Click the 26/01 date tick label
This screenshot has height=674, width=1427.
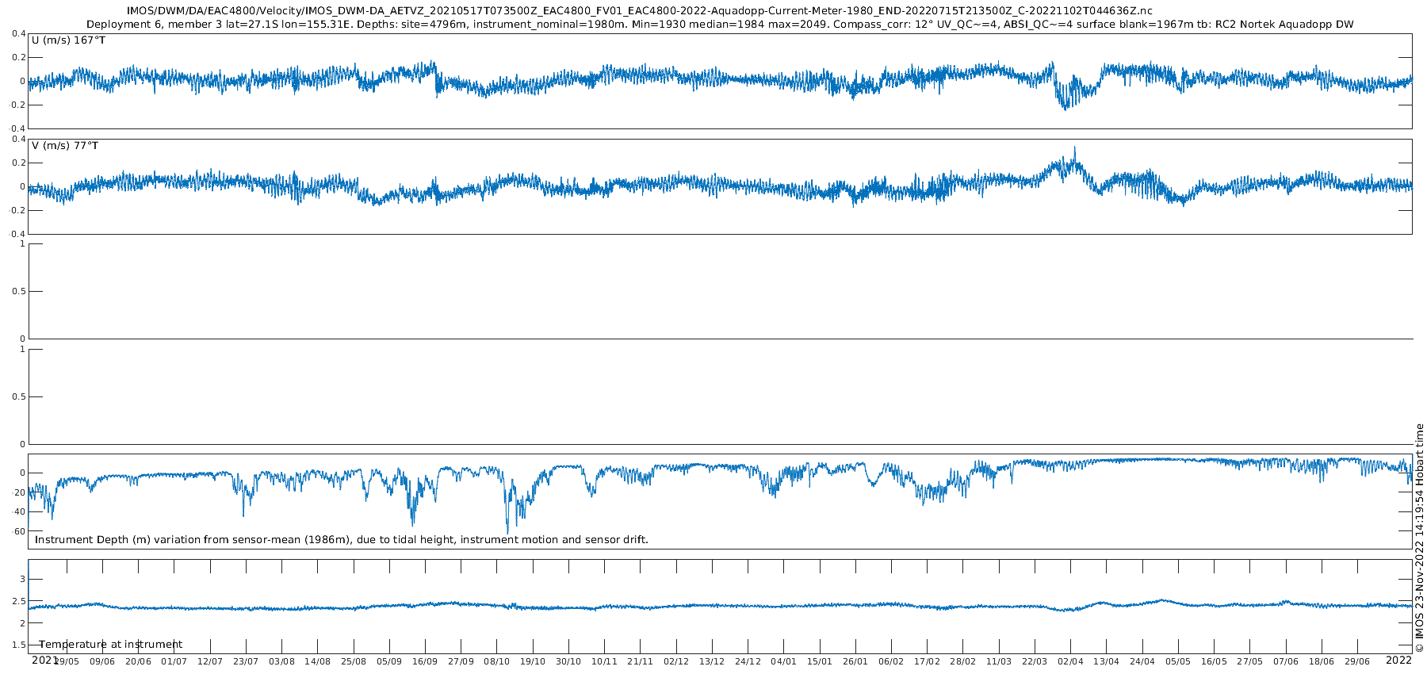pos(855,661)
